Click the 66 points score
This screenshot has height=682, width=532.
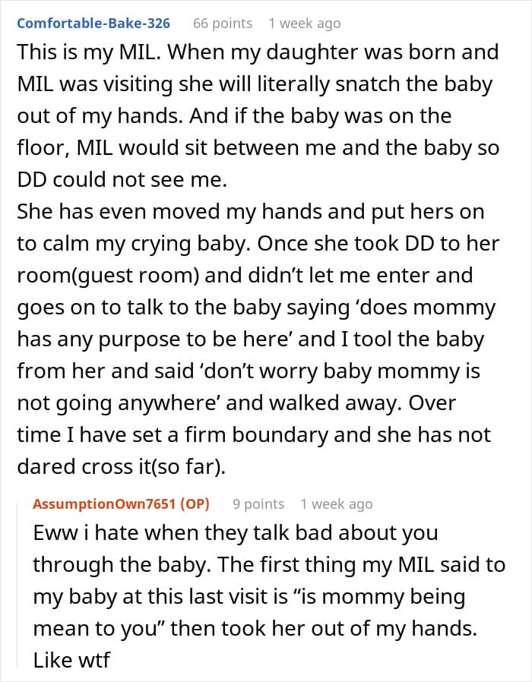coord(222,23)
